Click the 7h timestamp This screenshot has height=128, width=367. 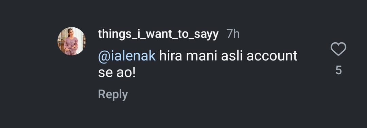coord(233,34)
